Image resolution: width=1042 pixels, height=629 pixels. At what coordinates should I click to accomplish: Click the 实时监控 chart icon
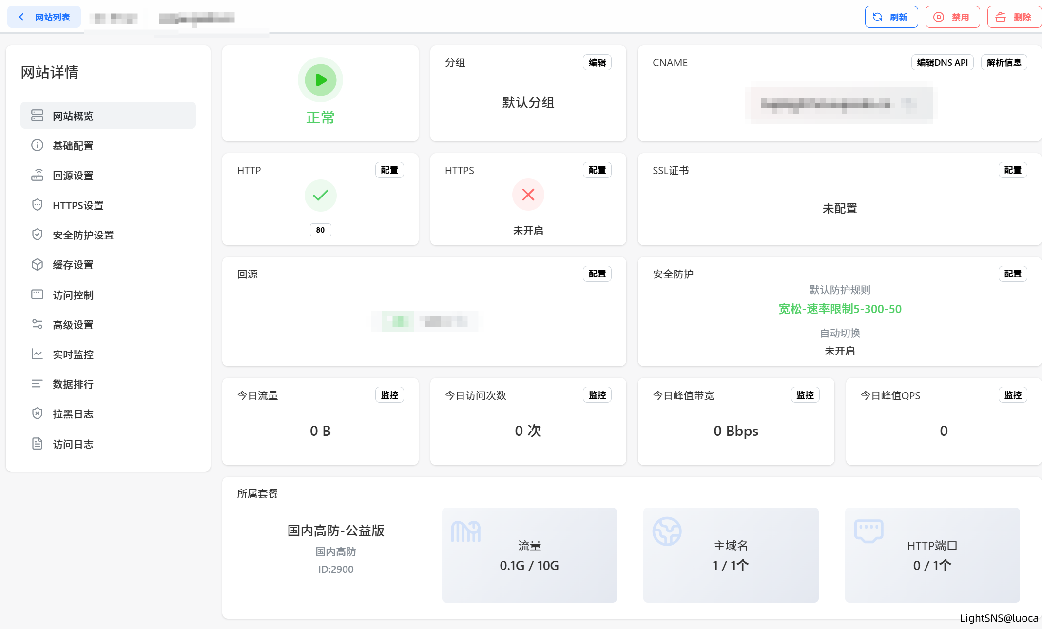37,354
